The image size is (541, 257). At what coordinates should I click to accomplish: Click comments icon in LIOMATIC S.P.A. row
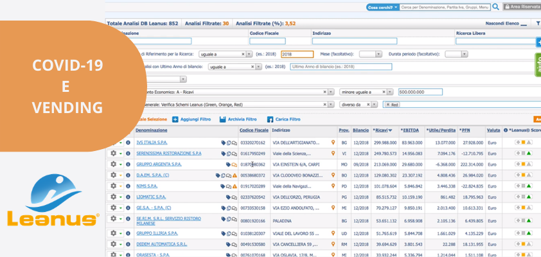pyautogui.click(x=234, y=197)
